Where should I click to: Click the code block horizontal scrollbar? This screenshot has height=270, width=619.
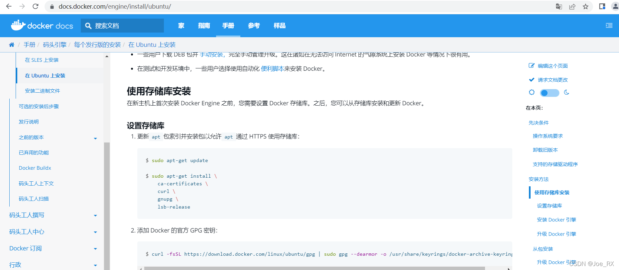click(314, 268)
